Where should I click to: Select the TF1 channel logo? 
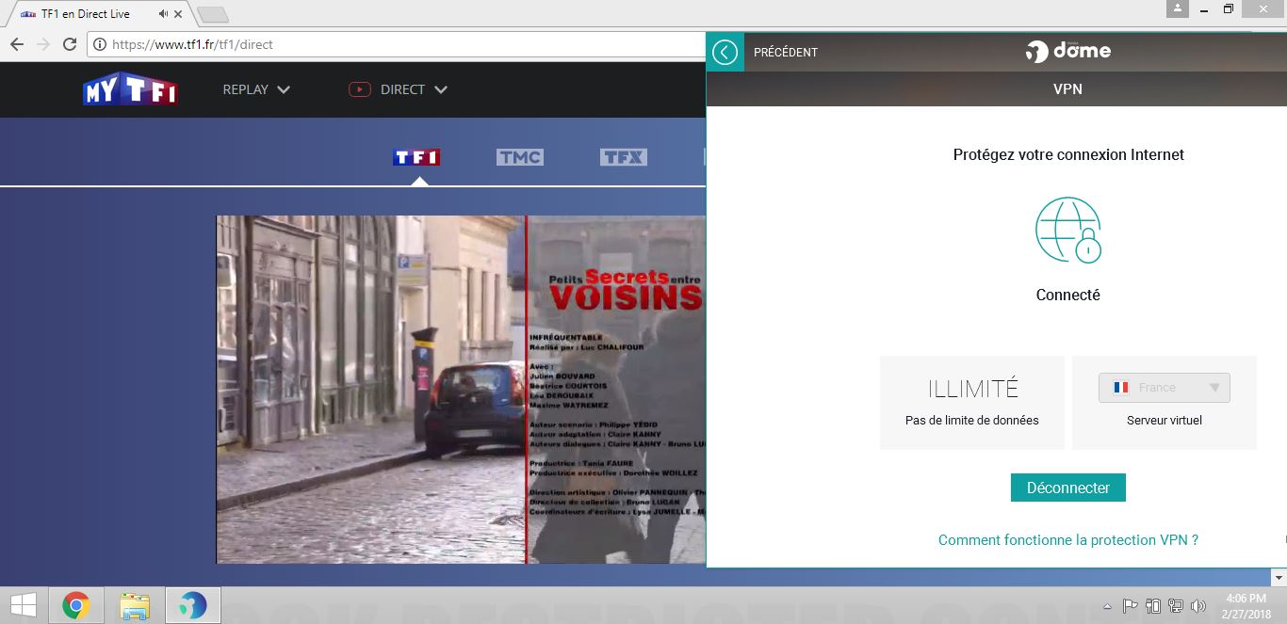tap(416, 157)
